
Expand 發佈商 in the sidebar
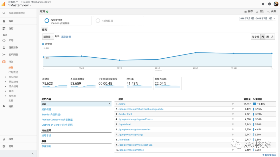pyautogui.click(x=5, y=96)
